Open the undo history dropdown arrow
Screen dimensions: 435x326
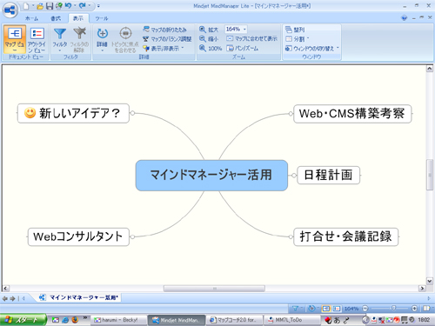click(x=75, y=5)
